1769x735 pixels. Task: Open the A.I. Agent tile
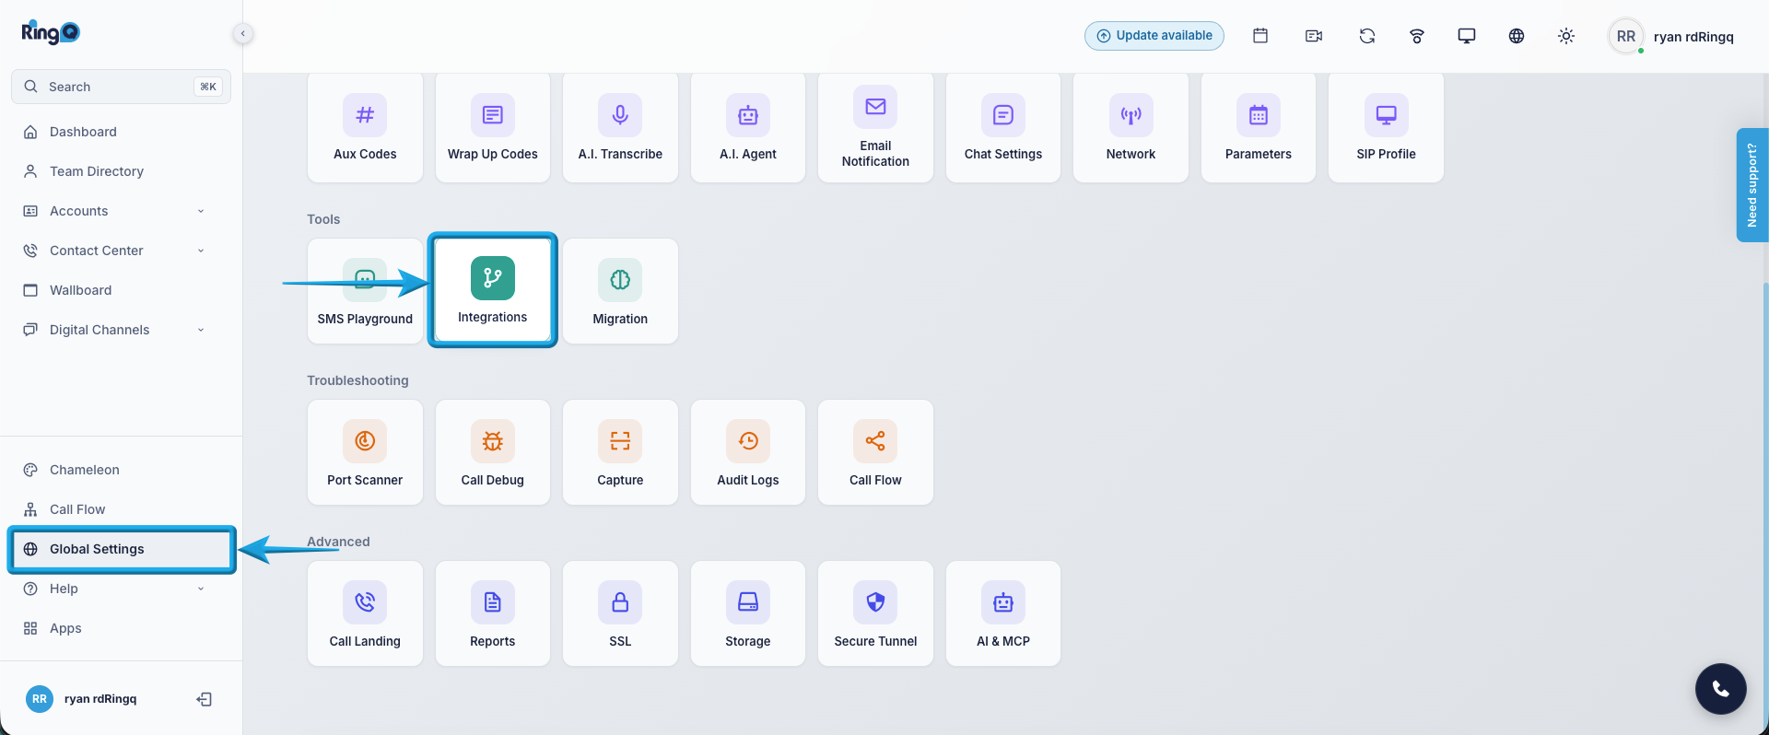[x=748, y=128]
